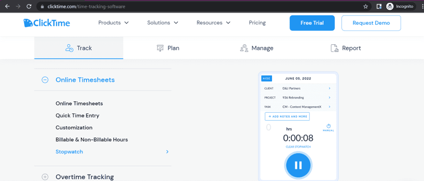
Task: Switch to the Report tab
Action: (346, 48)
